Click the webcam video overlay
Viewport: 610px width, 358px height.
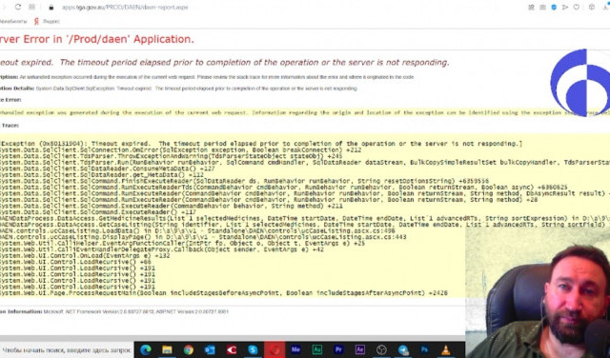click(538, 292)
